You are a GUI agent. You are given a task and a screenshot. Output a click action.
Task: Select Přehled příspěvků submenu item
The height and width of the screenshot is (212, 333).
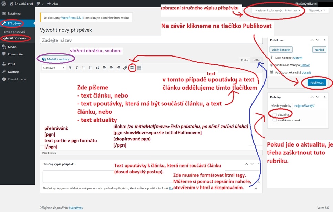(x=14, y=32)
